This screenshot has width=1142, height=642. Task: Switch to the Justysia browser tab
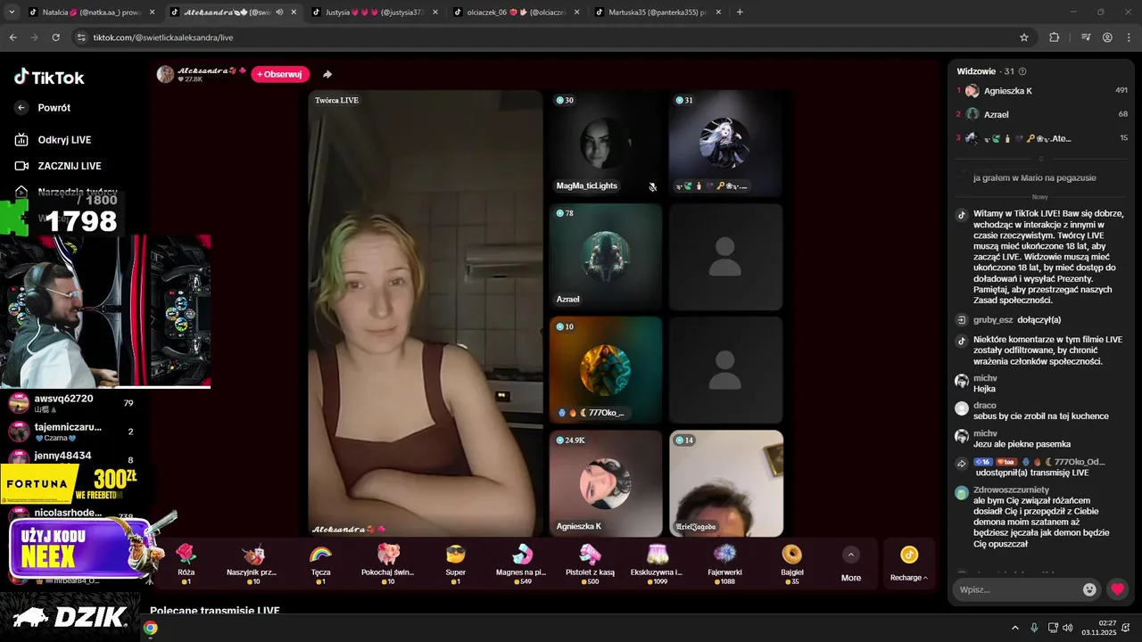click(x=373, y=12)
